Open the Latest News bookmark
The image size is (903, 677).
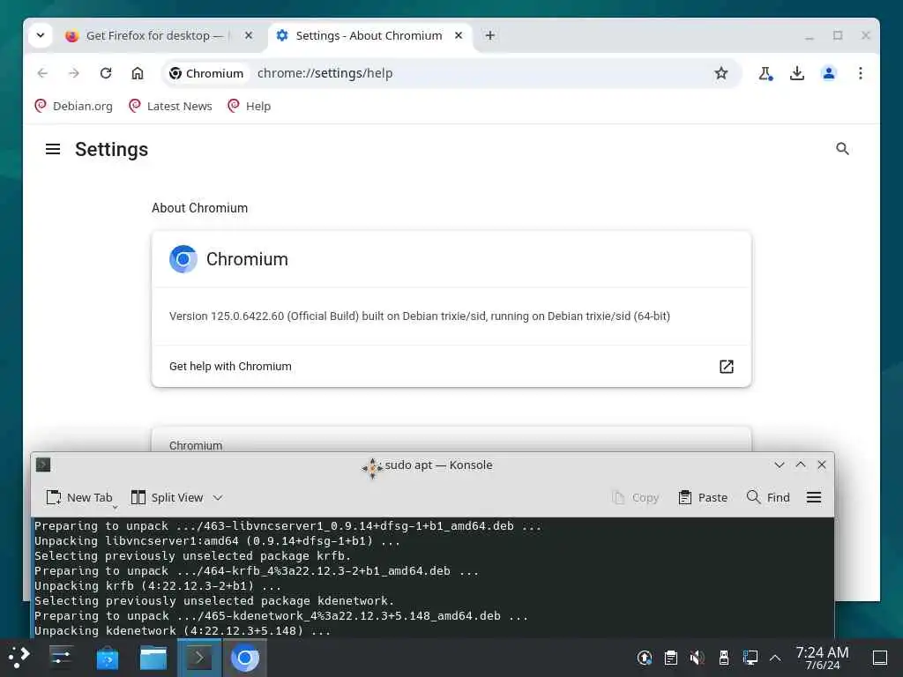[170, 106]
